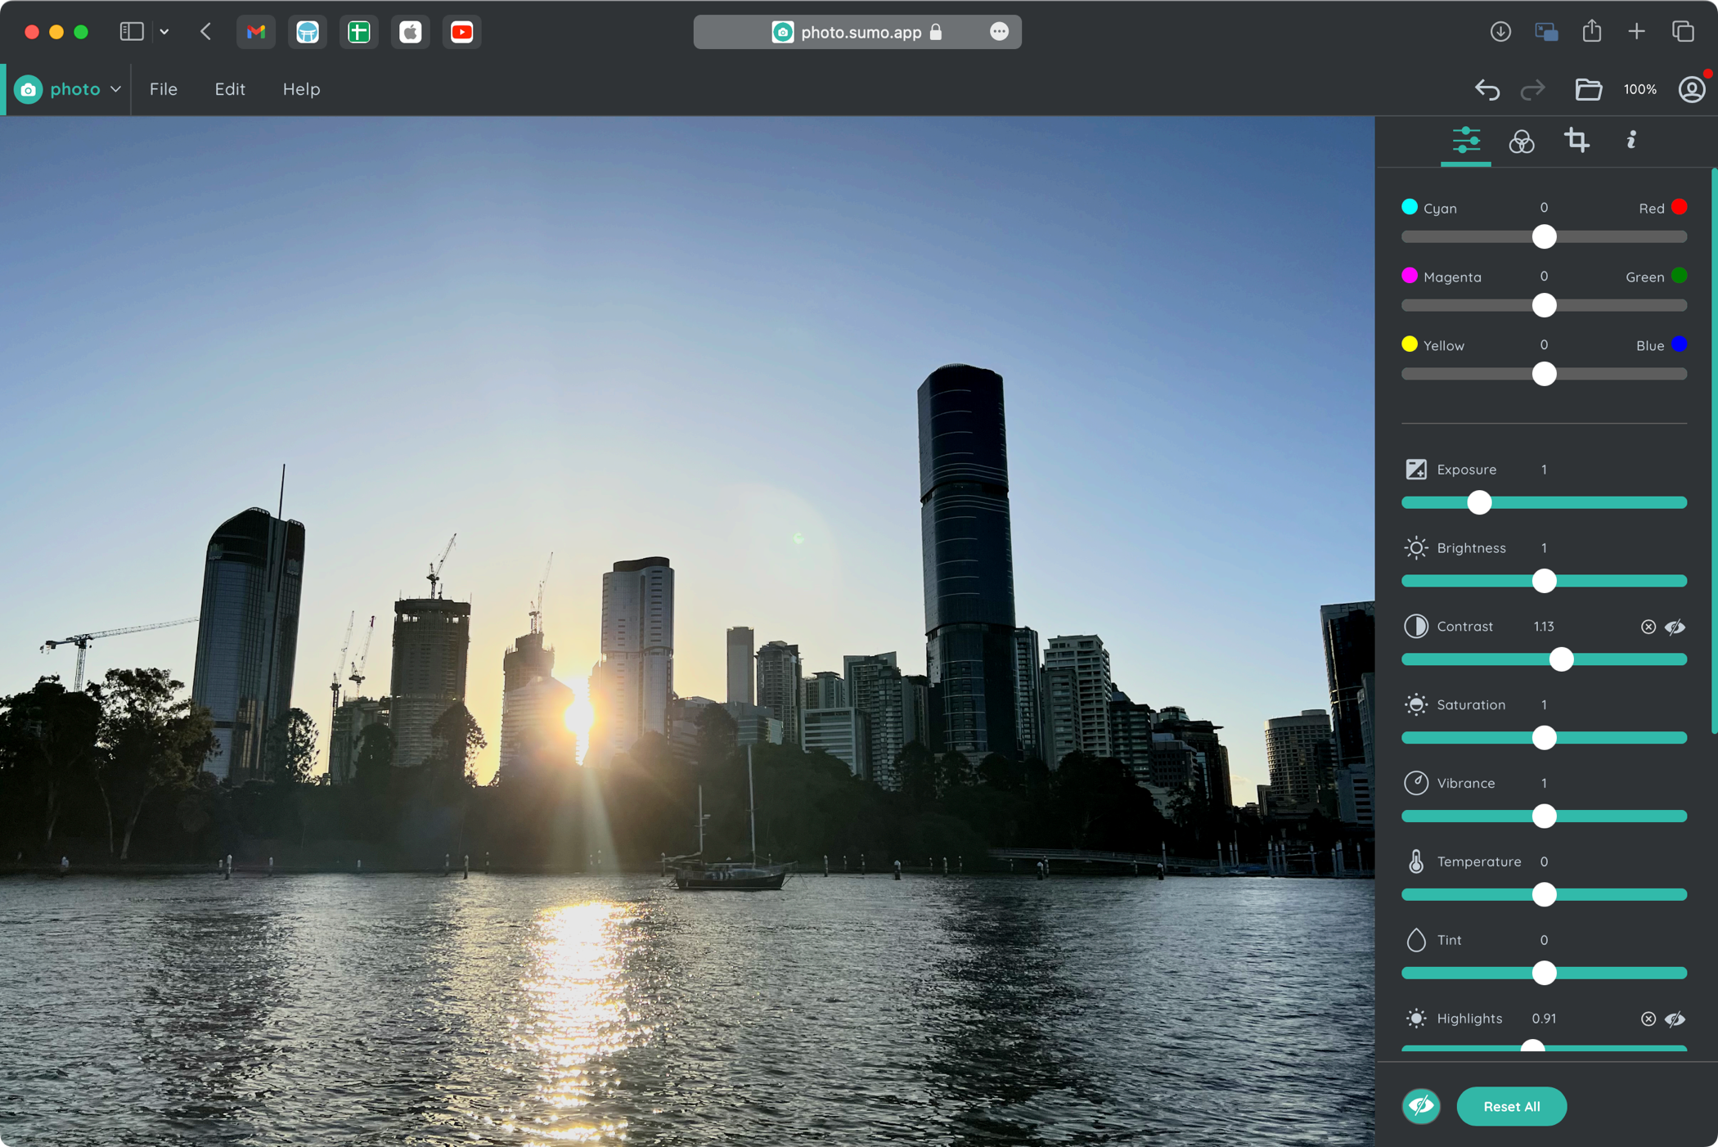Open the address bar more options button
The width and height of the screenshot is (1718, 1147).
[x=999, y=32]
